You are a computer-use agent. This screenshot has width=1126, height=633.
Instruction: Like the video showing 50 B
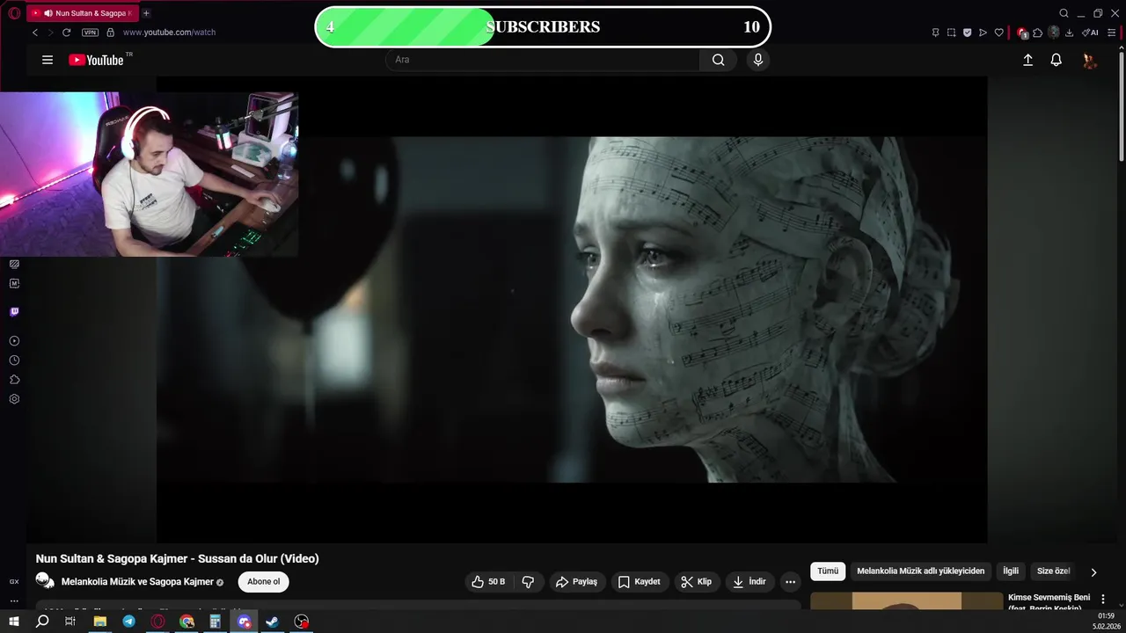[x=489, y=582]
